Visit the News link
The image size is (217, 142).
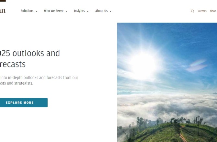pyautogui.click(x=213, y=11)
